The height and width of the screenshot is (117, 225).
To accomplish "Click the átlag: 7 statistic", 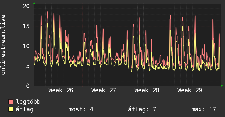I will (142, 109).
